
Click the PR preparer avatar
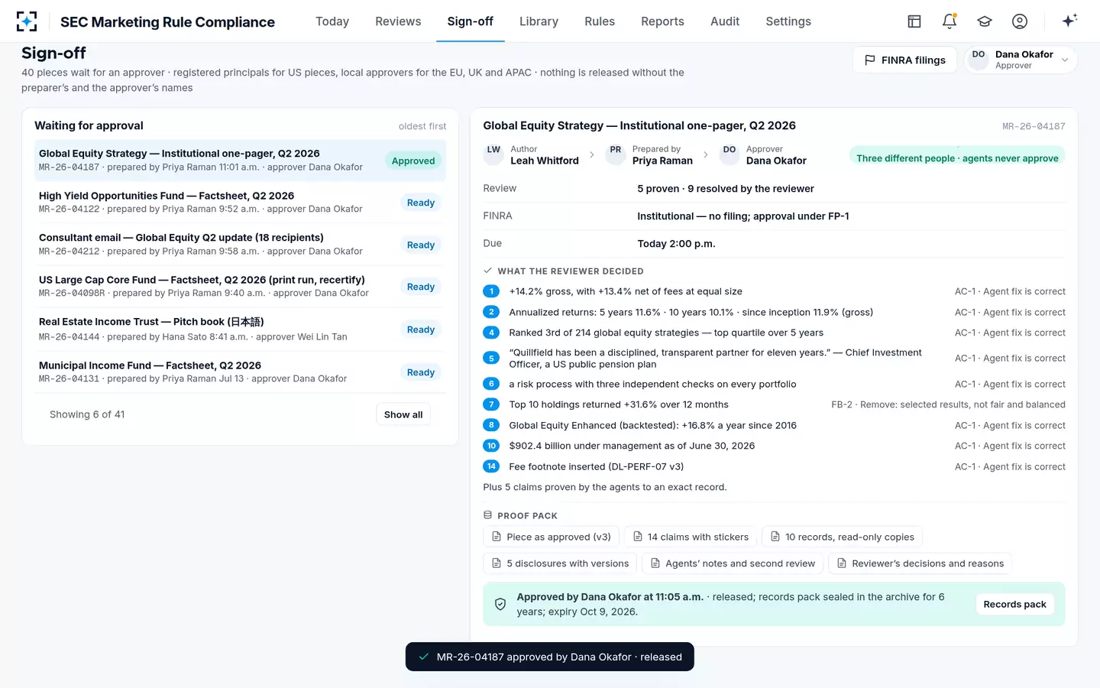pos(616,154)
